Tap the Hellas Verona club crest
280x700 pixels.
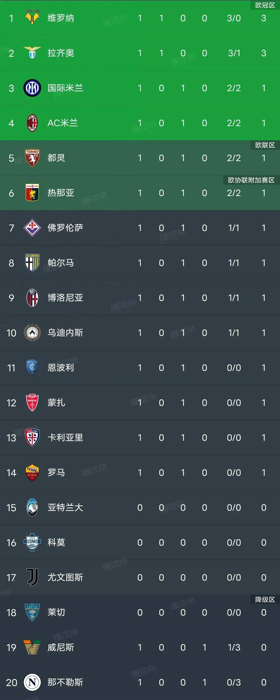(32, 18)
